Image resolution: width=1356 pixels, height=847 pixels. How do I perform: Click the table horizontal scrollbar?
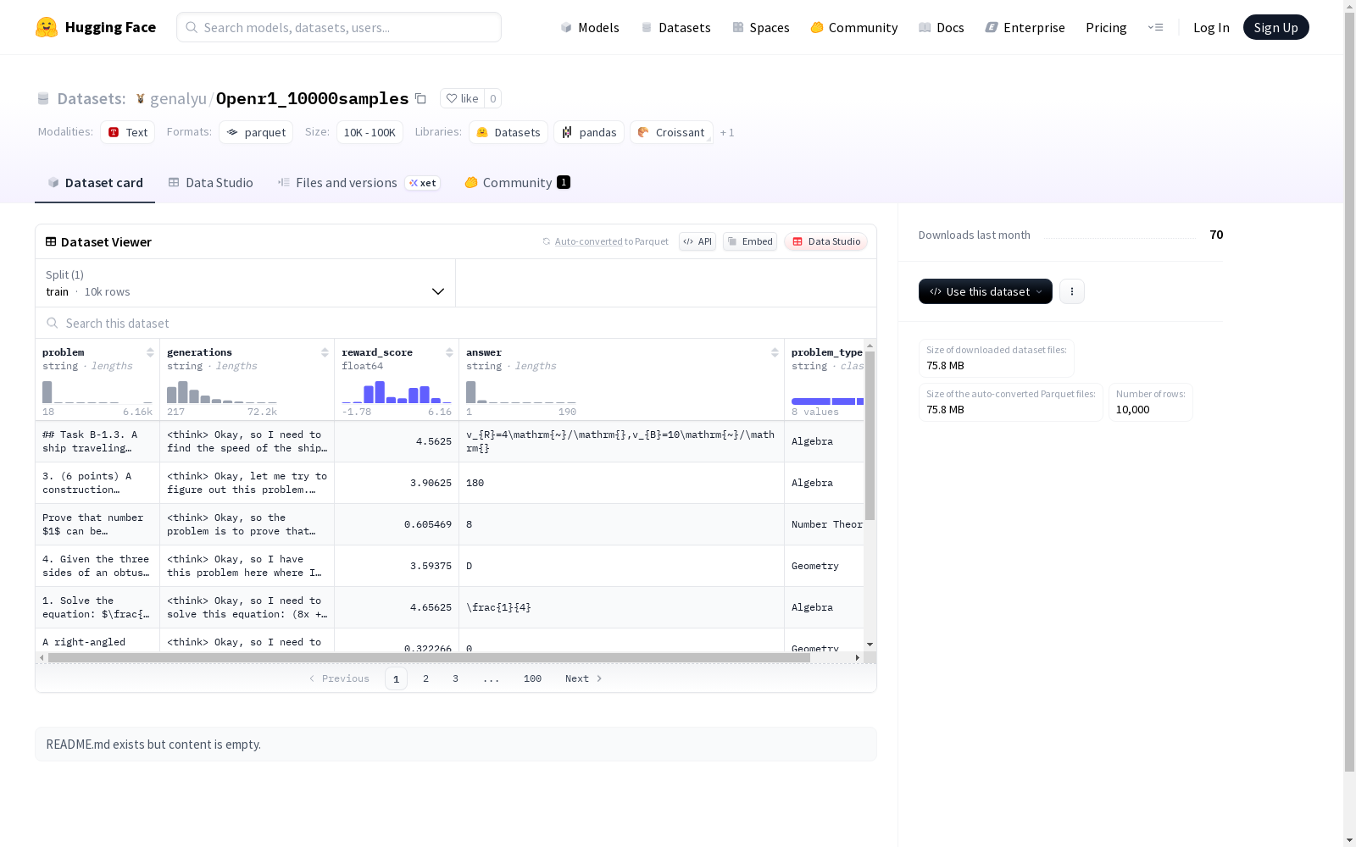[x=429, y=657]
